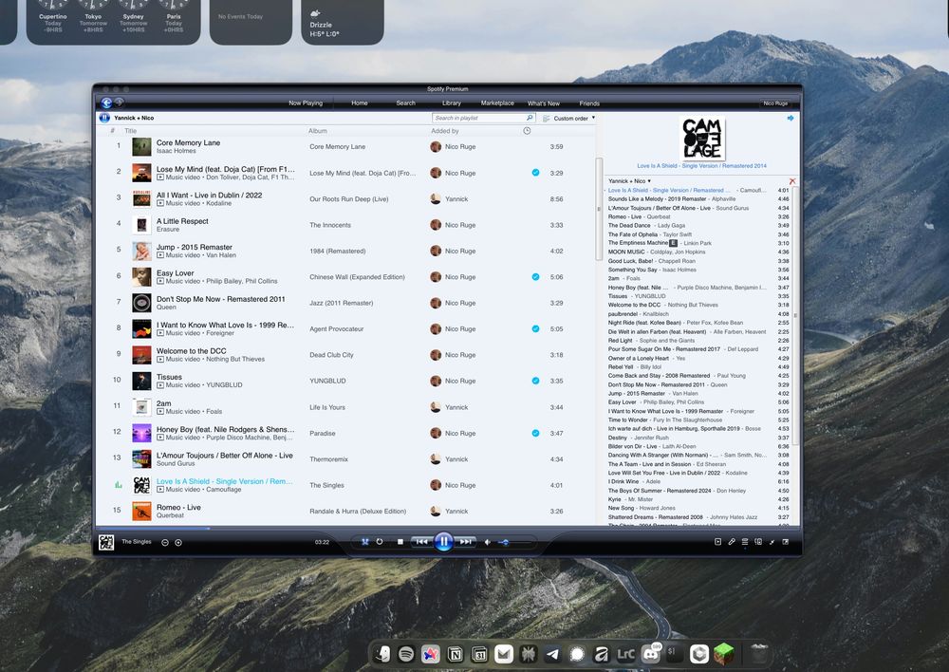Go forward with the forward arrow button

tap(120, 103)
